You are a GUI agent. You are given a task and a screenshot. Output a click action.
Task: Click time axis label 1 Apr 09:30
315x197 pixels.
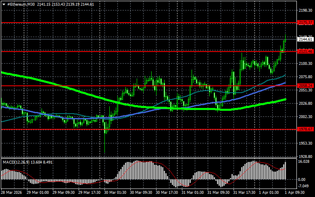click(x=295, y=193)
